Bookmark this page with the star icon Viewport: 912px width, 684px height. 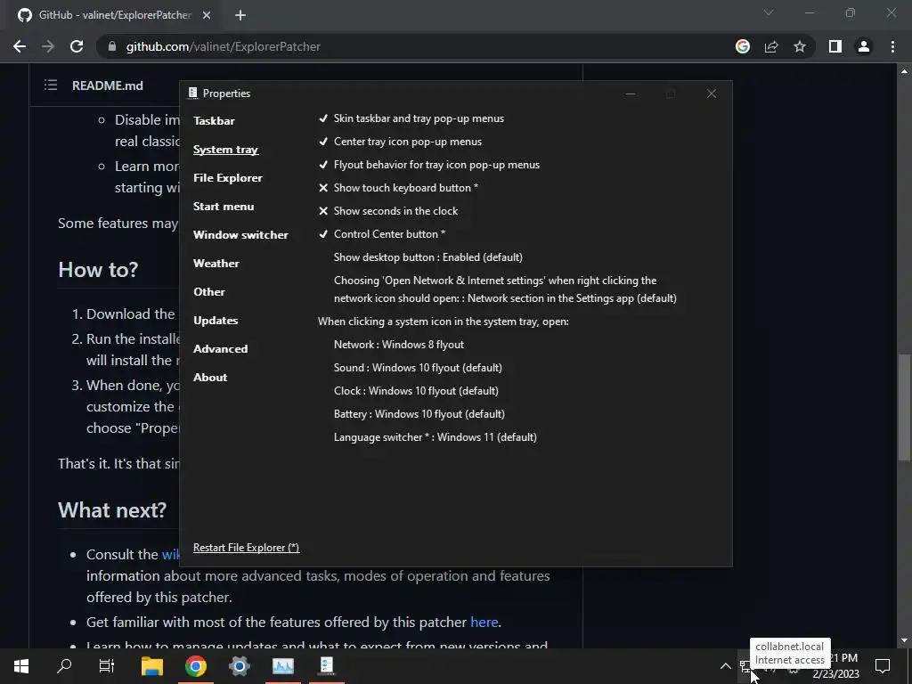[x=800, y=46]
